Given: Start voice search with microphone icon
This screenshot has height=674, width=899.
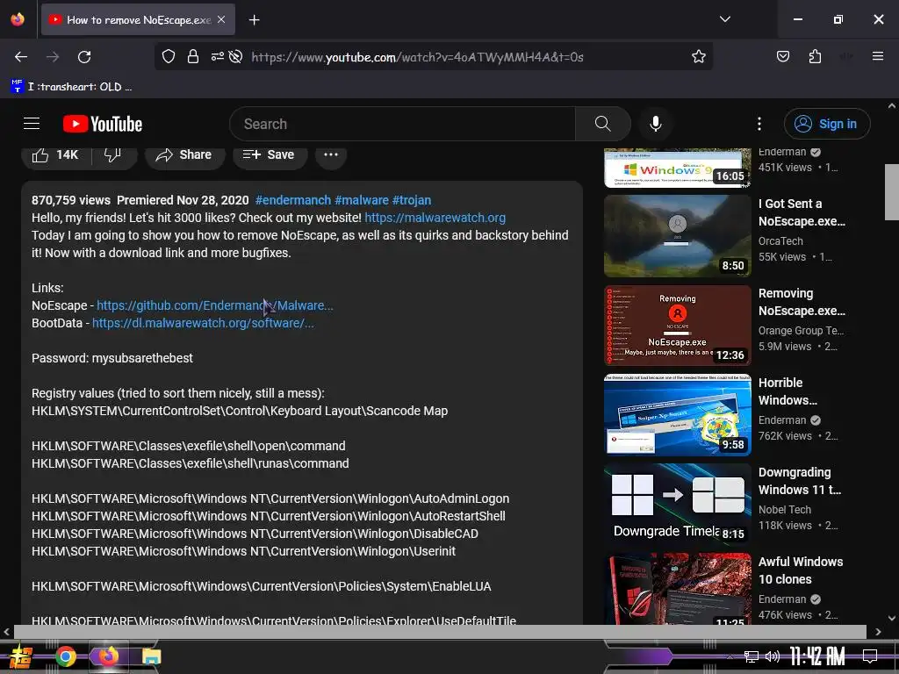Looking at the screenshot, I should pyautogui.click(x=655, y=124).
